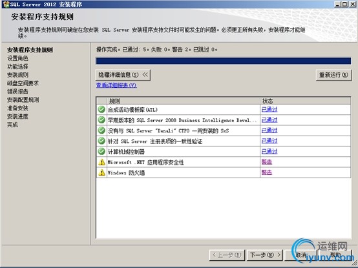The width and height of the screenshot is (358, 268).
Task: Click rule text Windows 防火墙
Action: (126, 172)
